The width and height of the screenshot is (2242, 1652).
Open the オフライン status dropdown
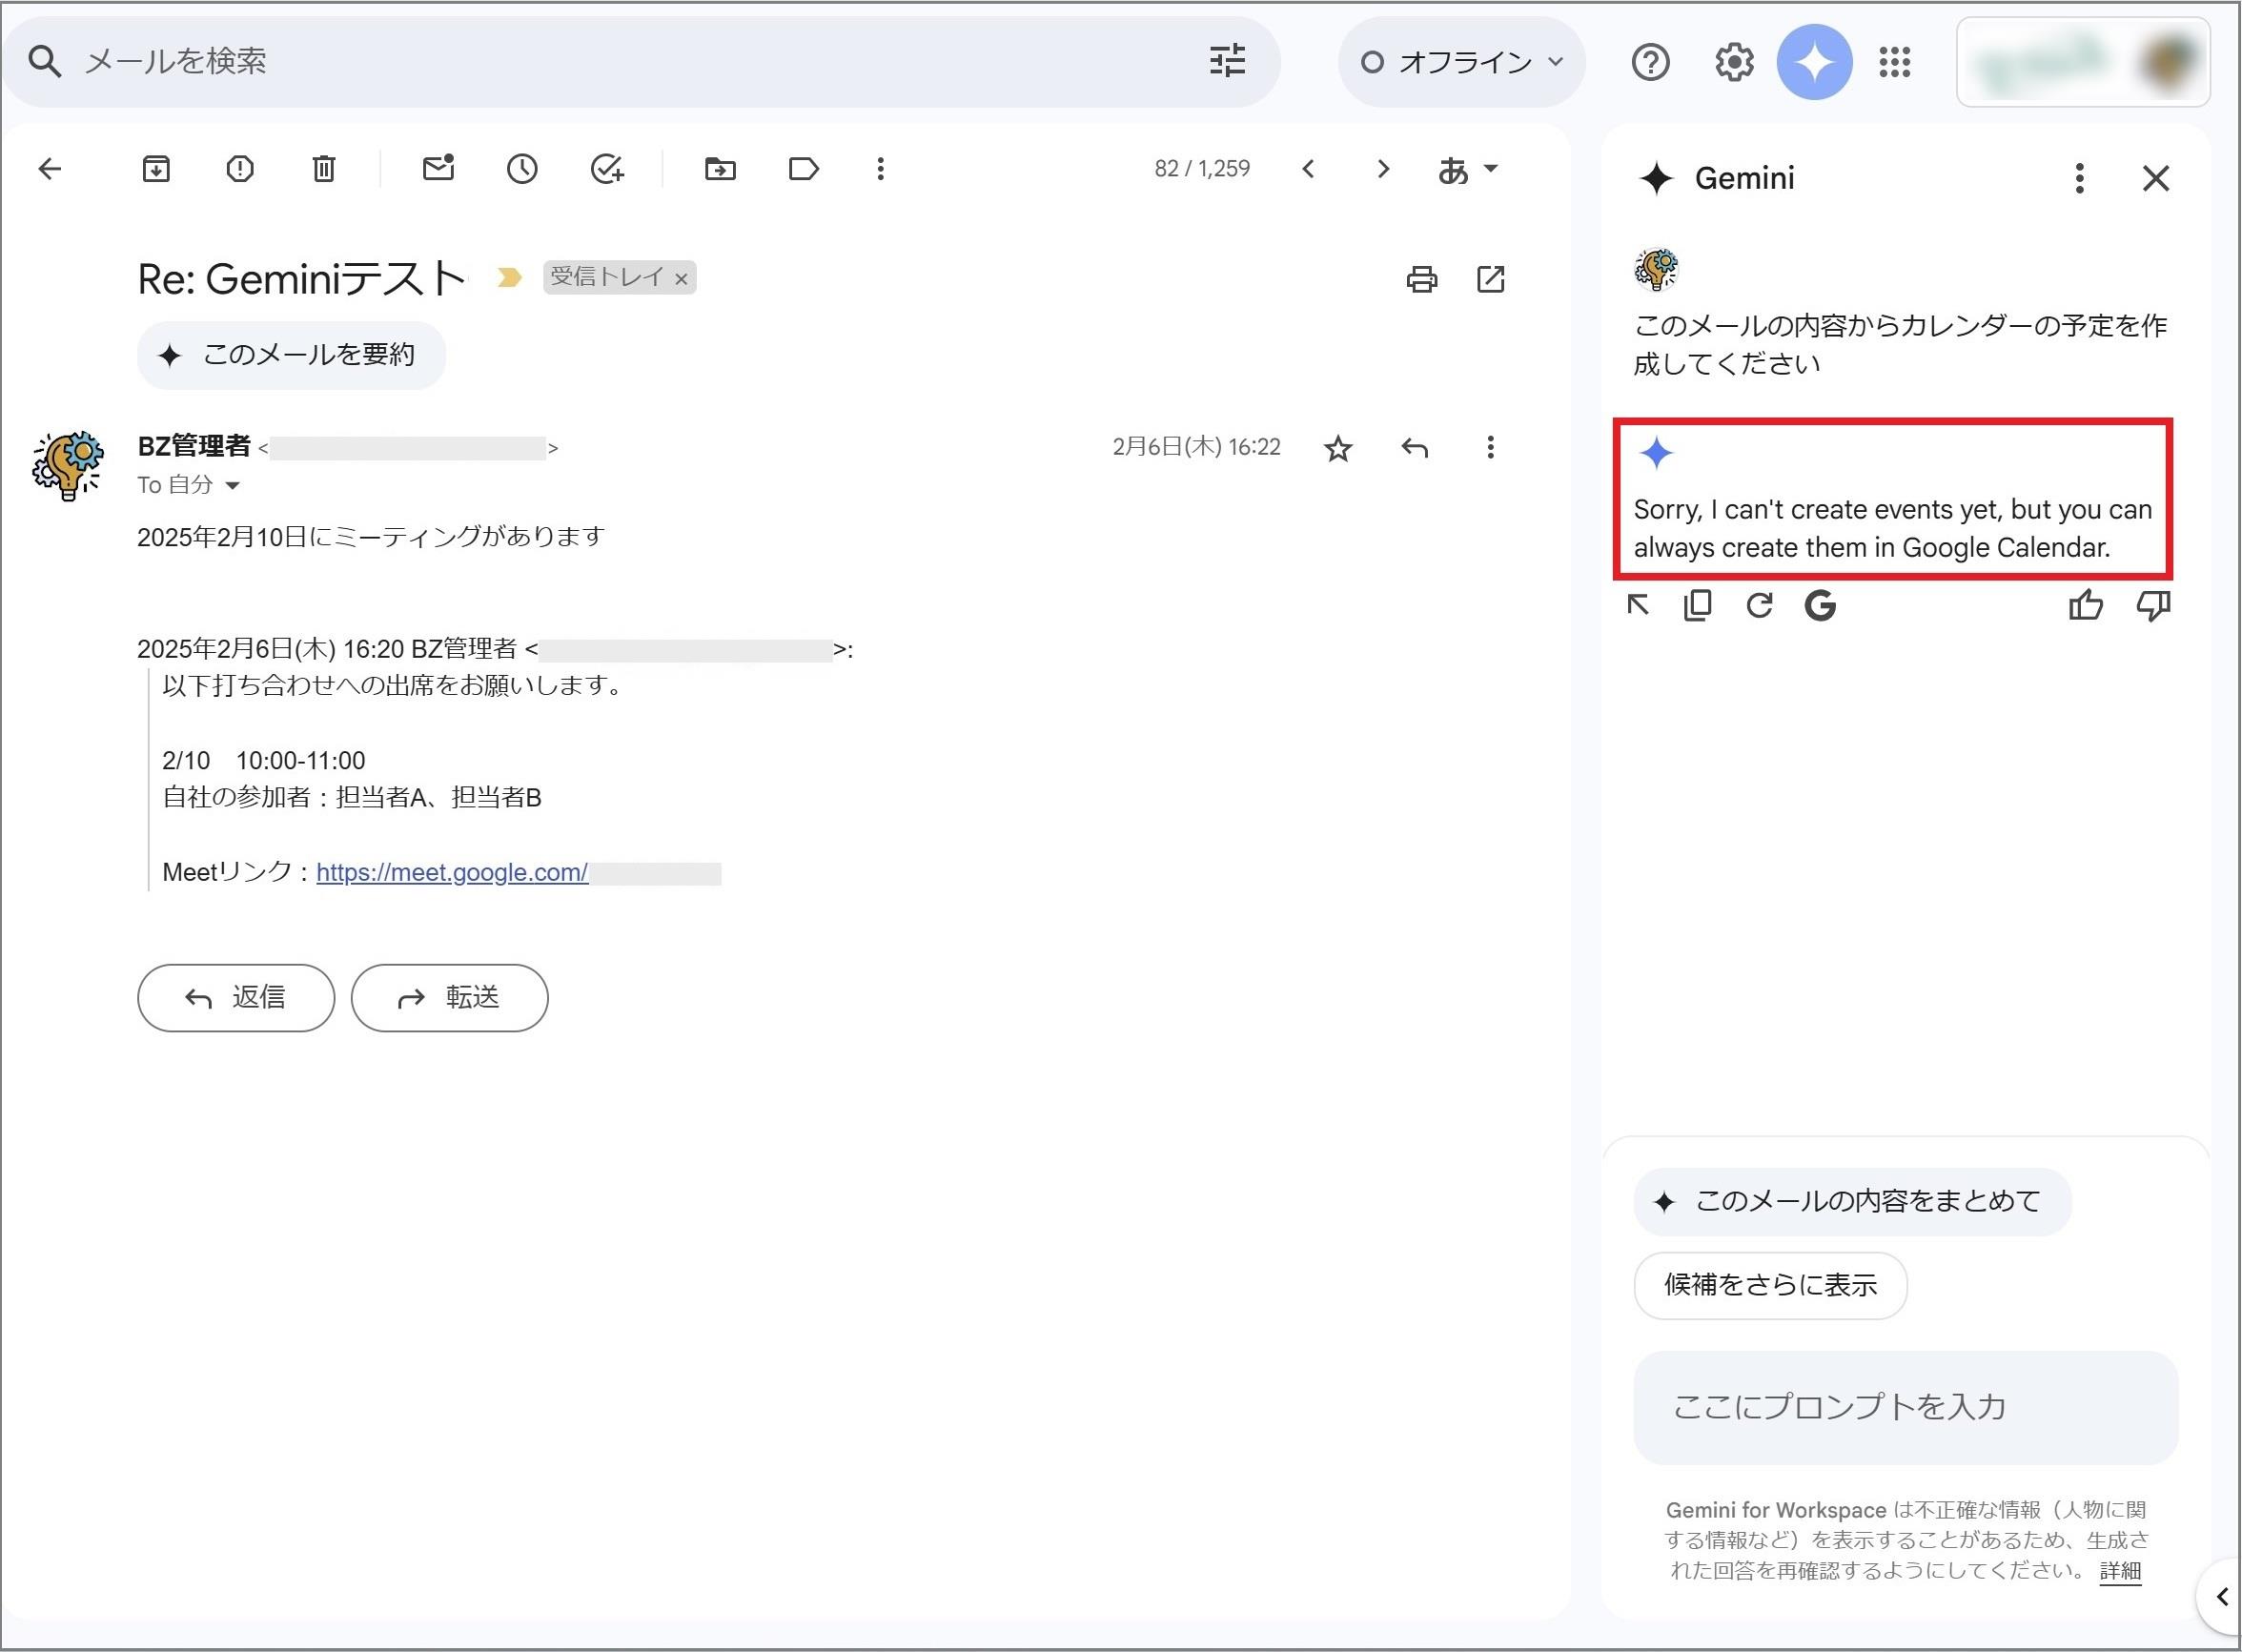coord(1461,62)
